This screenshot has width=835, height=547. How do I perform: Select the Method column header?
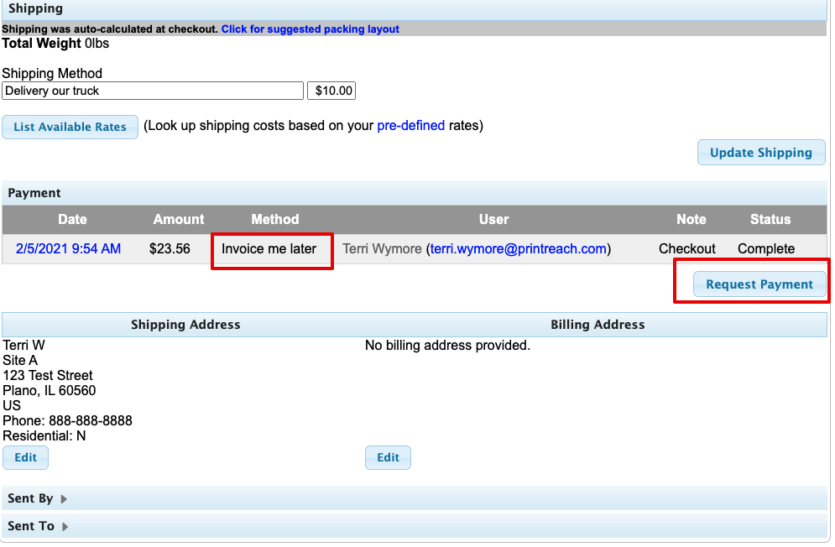[274, 220]
